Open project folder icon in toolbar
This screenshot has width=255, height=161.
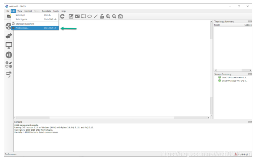(8, 16)
